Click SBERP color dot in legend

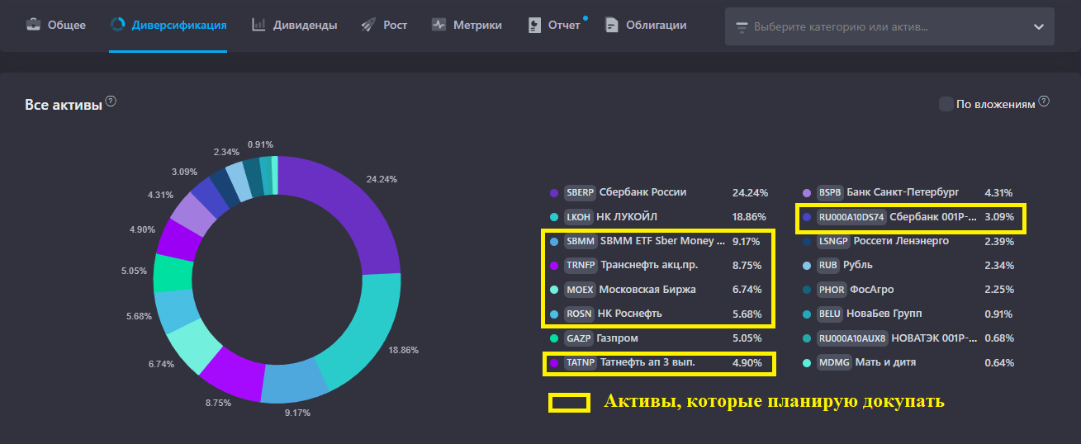554,192
